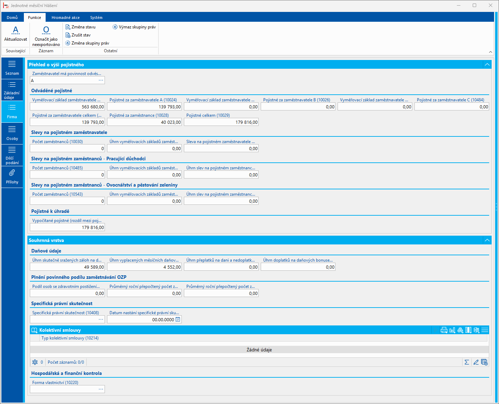The width and height of the screenshot is (499, 404).
Task: Click the columns icon in Kolektivní smlouvy
Action: pyautogui.click(x=468, y=330)
